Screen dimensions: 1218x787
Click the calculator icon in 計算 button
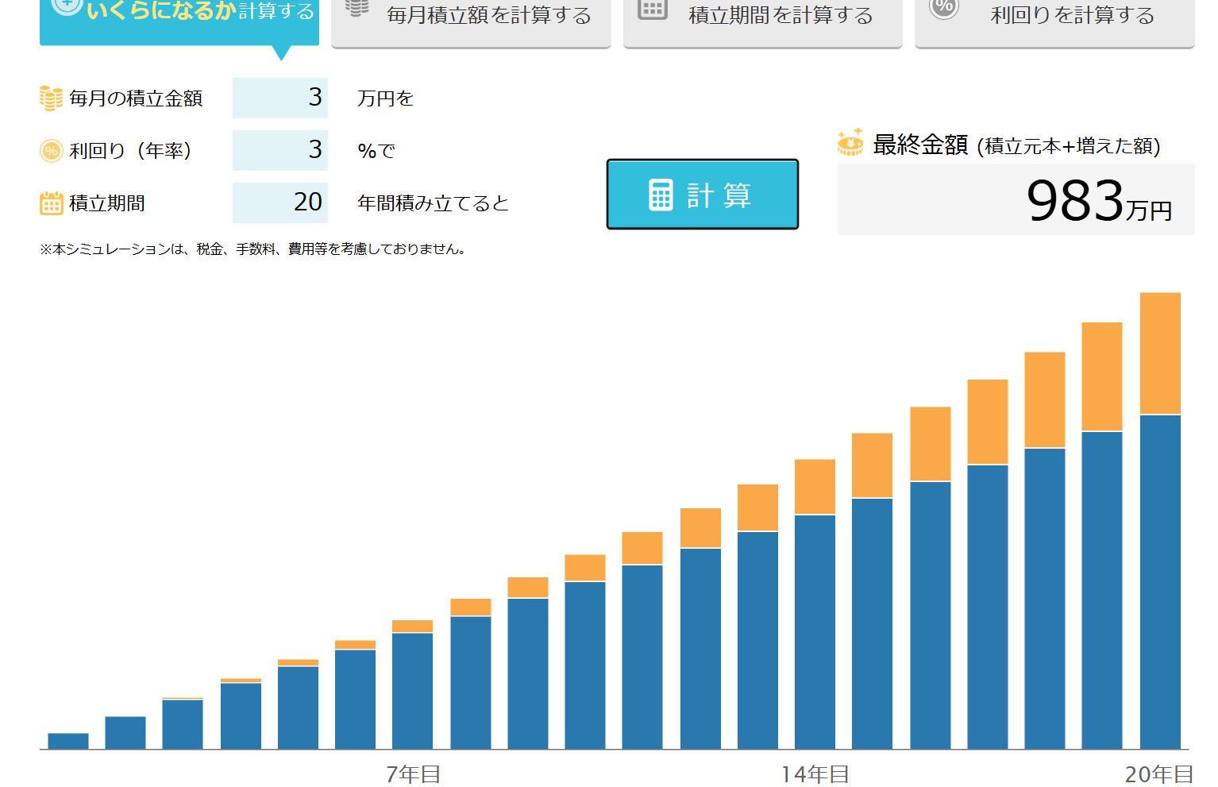[x=661, y=195]
